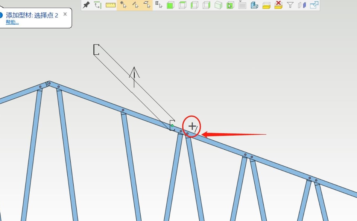
Task: Choose the cube with green top face
Action: click(182, 5)
